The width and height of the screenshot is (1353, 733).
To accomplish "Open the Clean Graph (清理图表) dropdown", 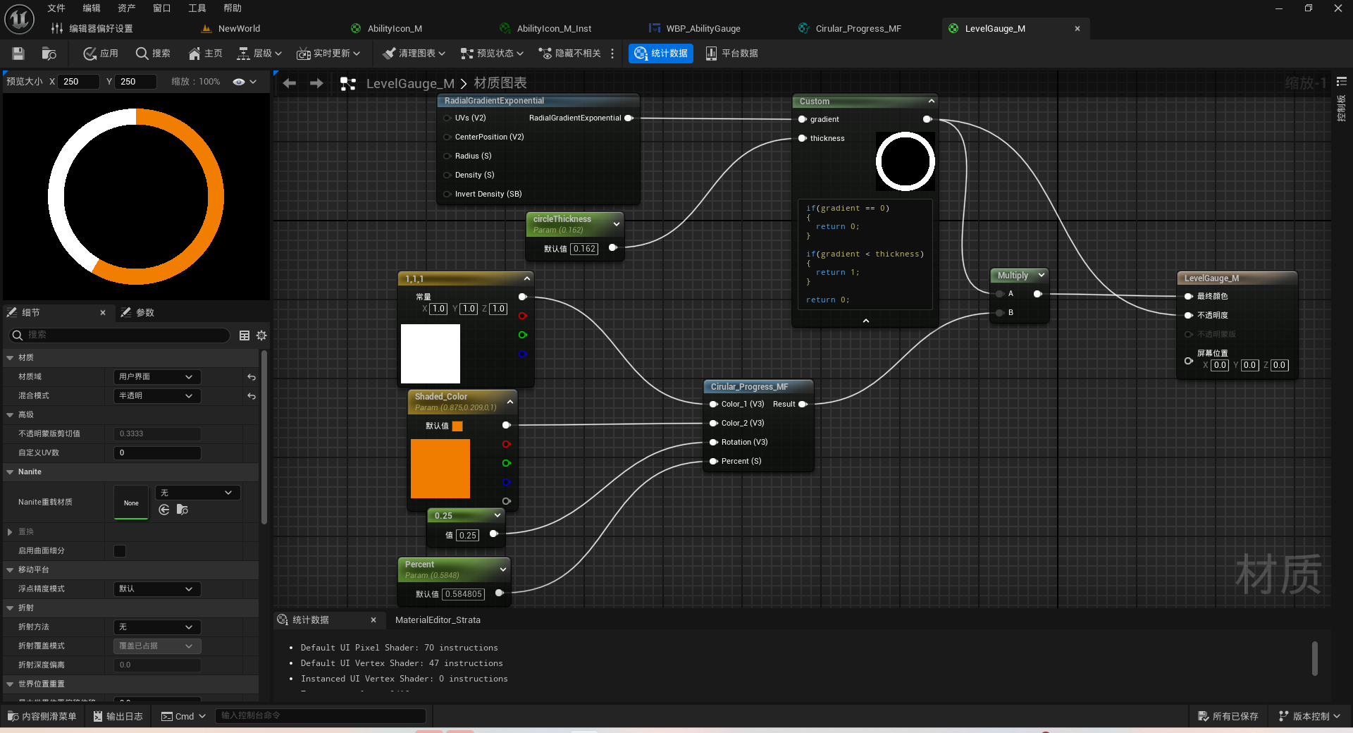I will 414,54.
